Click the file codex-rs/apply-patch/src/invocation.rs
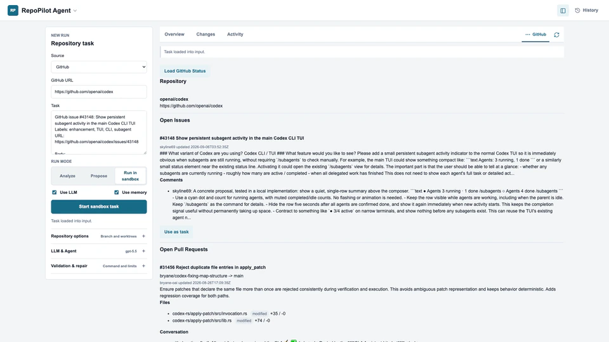The height and width of the screenshot is (342, 609). 210,313
